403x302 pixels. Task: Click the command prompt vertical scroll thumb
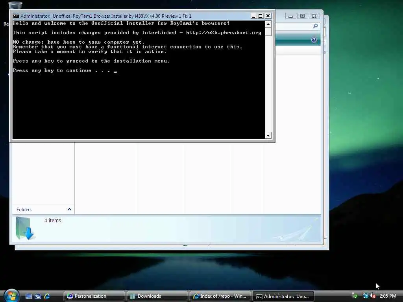click(268, 31)
